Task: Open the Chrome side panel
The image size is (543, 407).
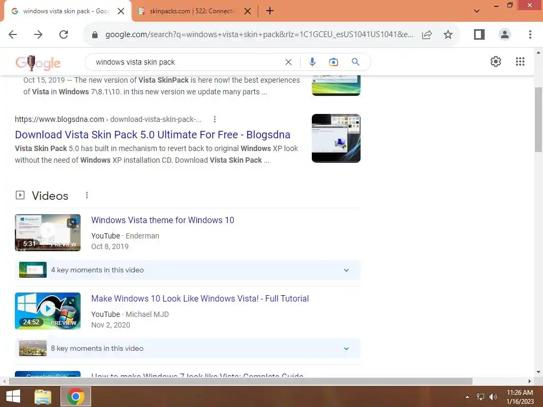Action: coord(479,34)
